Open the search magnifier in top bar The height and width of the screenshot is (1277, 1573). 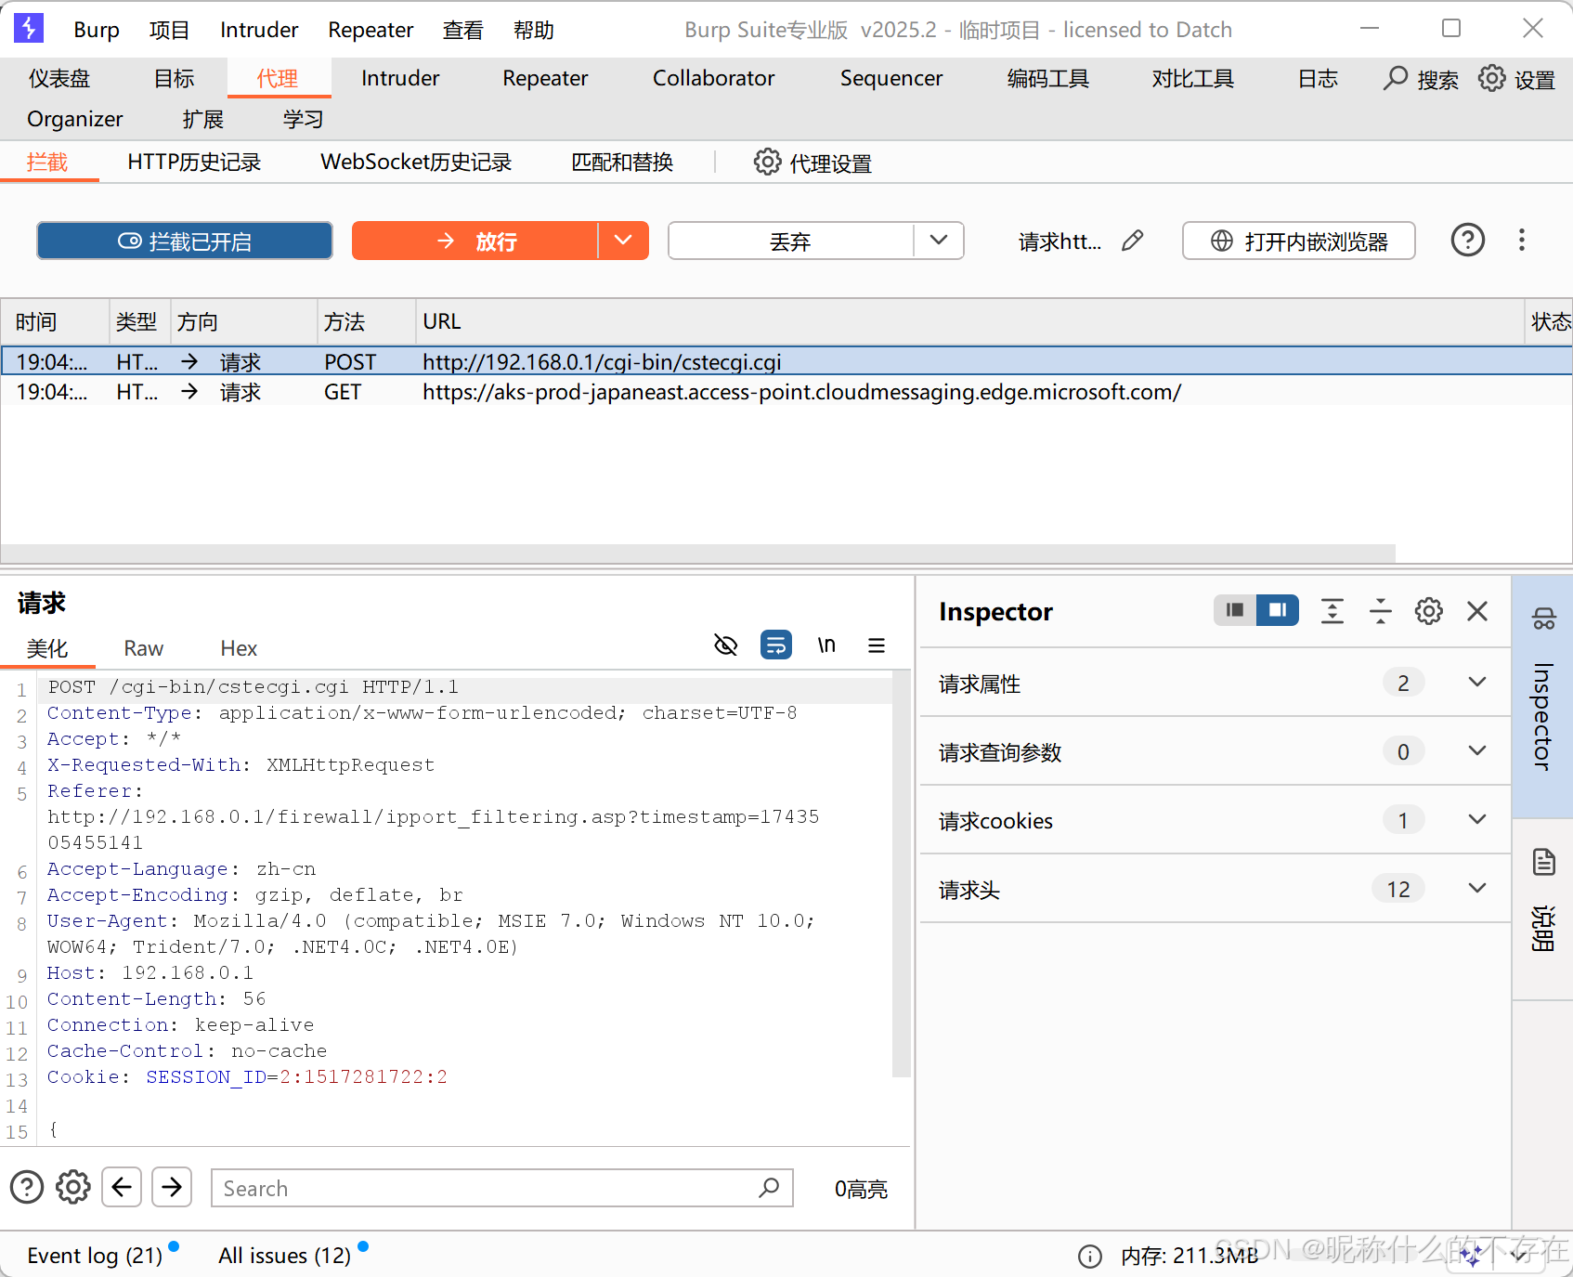[1395, 79]
